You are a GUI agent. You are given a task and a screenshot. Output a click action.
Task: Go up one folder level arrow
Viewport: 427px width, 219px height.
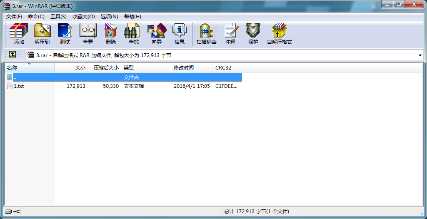12,55
